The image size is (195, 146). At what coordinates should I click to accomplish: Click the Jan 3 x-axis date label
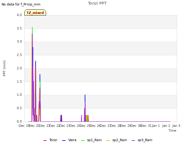click(176, 126)
